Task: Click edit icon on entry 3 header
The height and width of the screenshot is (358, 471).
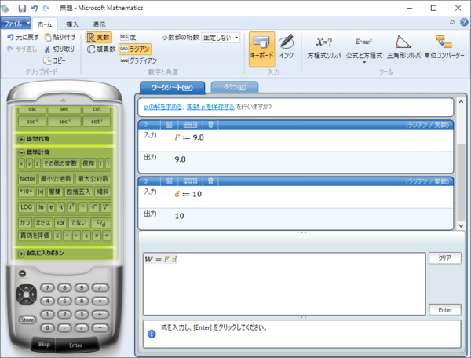Action: [169, 181]
